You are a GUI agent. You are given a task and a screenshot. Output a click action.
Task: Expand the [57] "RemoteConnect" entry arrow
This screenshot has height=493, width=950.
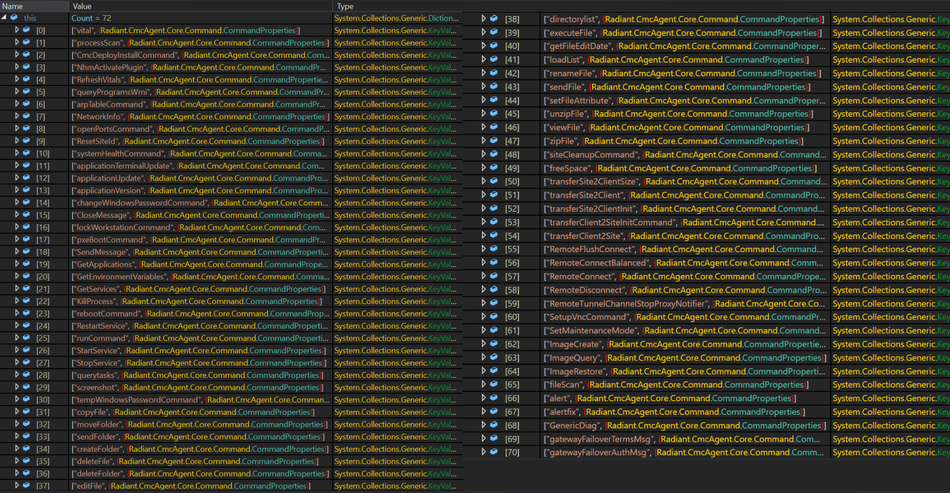coord(484,276)
